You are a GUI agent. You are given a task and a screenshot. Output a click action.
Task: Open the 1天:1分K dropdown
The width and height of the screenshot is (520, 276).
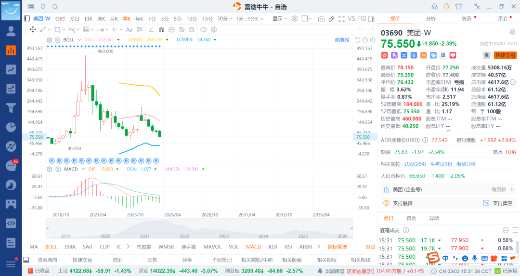pos(250,19)
